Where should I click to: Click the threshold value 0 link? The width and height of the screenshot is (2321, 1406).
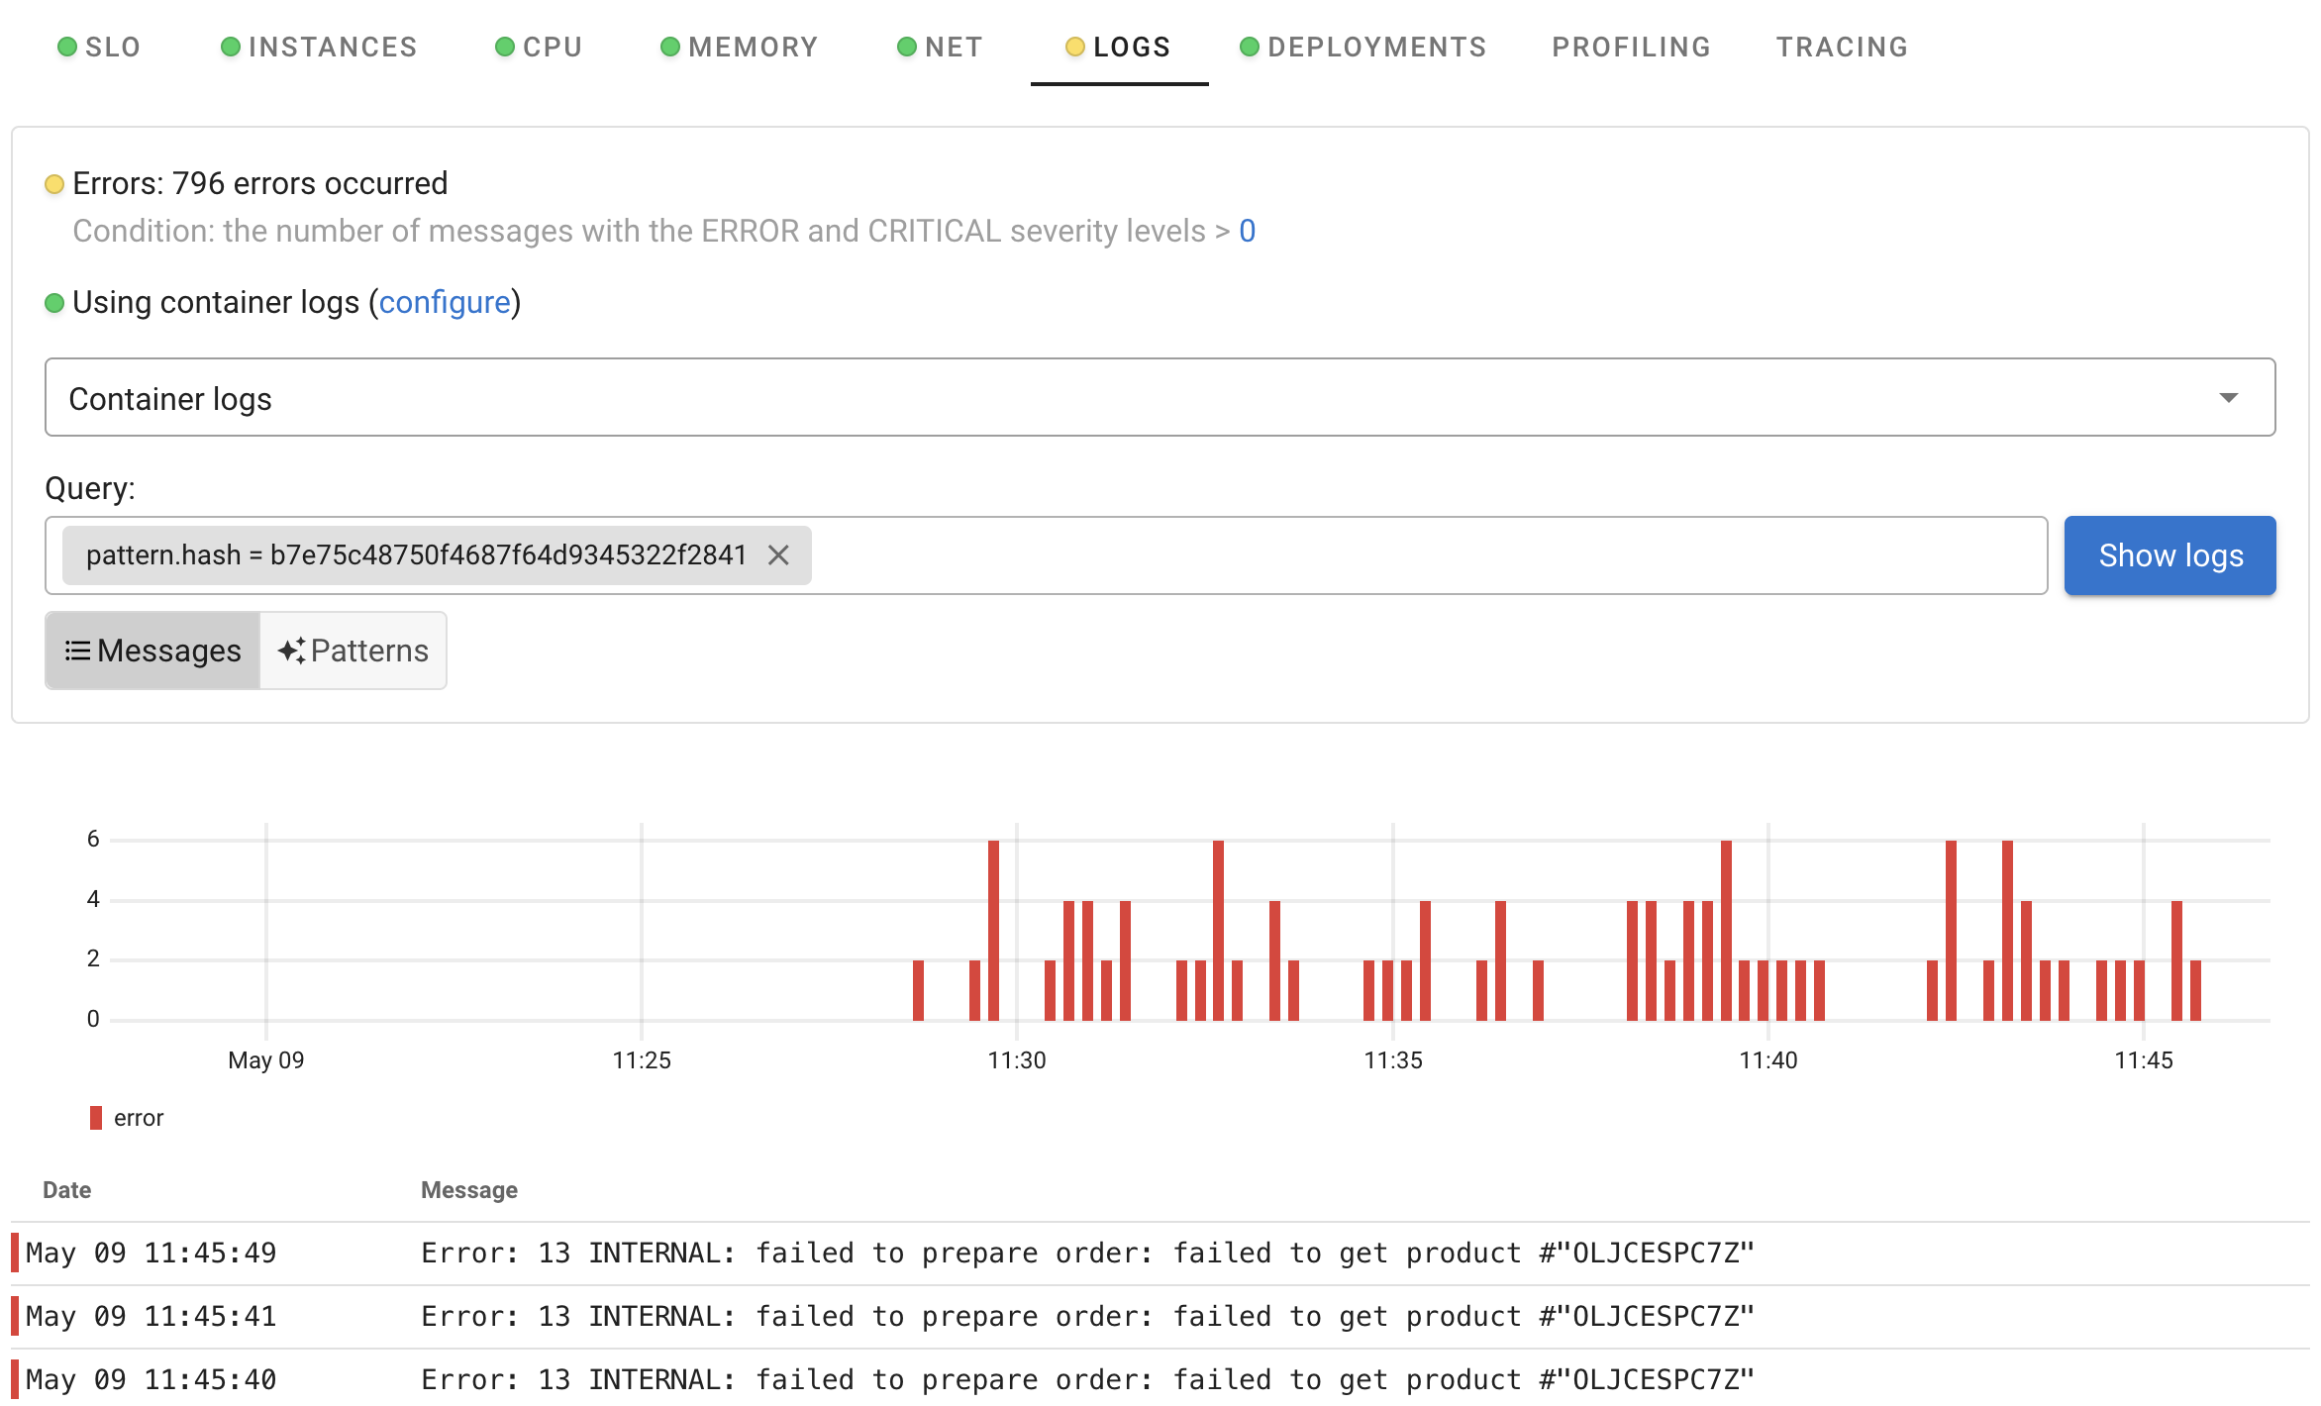pyautogui.click(x=1248, y=231)
